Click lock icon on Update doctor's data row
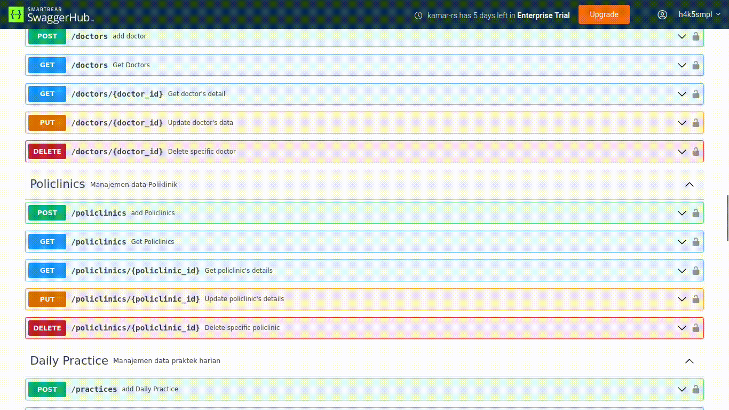Image resolution: width=729 pixels, height=410 pixels. 696,123
